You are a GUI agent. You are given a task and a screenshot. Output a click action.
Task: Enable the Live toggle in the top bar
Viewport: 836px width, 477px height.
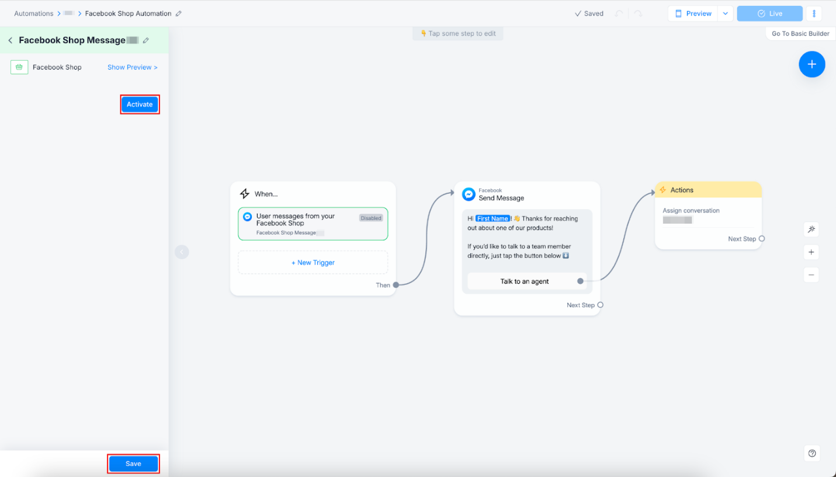click(x=769, y=13)
